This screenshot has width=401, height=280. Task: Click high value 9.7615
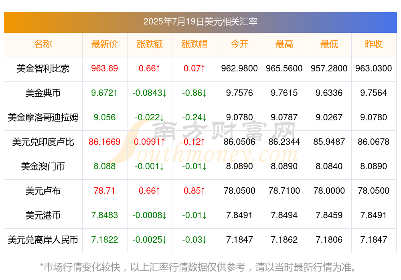(284, 93)
